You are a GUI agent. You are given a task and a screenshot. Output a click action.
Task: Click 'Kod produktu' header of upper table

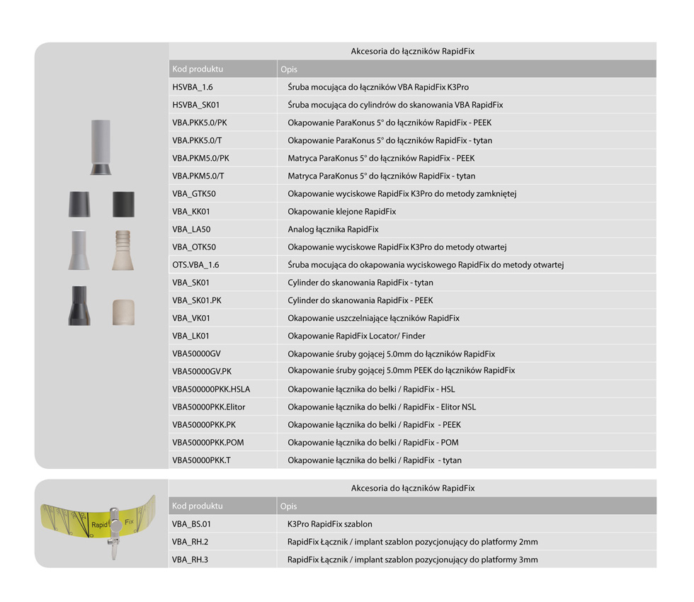198,69
